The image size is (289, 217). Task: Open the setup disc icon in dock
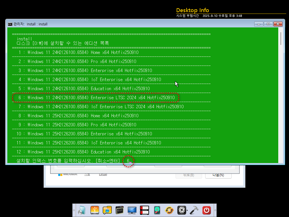(x=82, y=210)
